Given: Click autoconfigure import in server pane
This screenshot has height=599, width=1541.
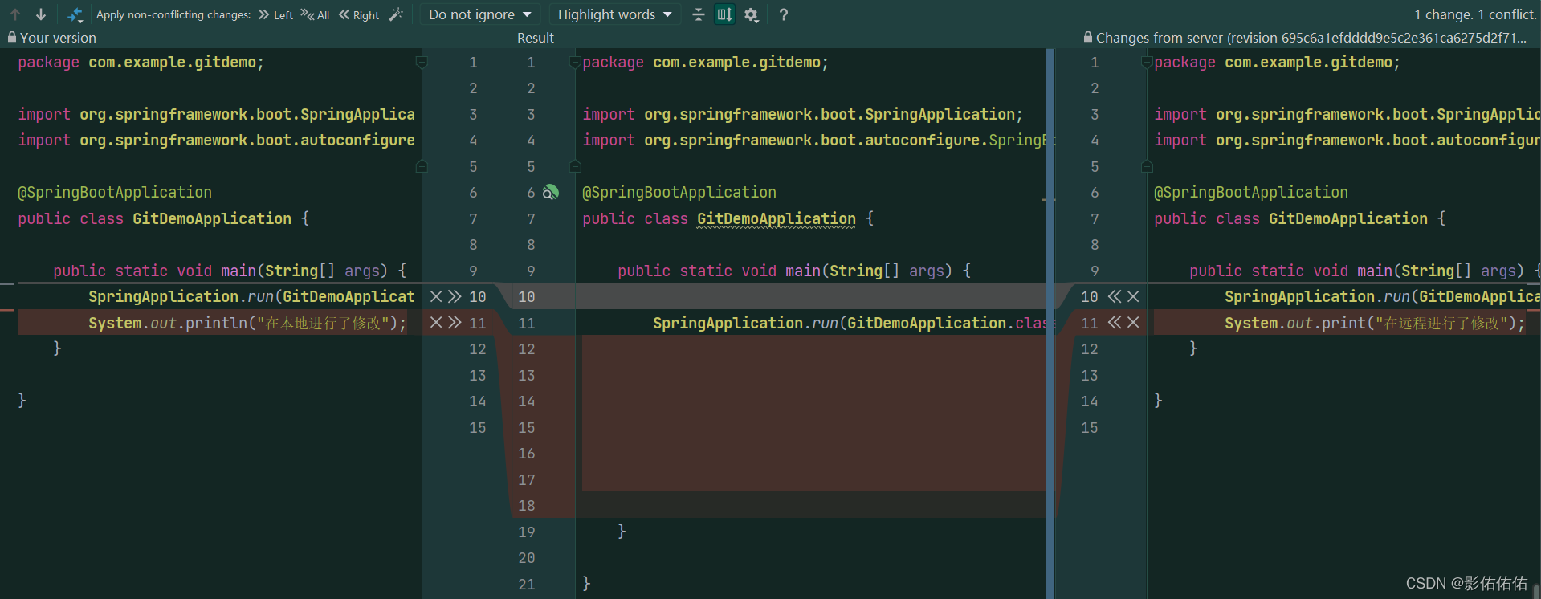Looking at the screenshot, I should click(x=1347, y=140).
